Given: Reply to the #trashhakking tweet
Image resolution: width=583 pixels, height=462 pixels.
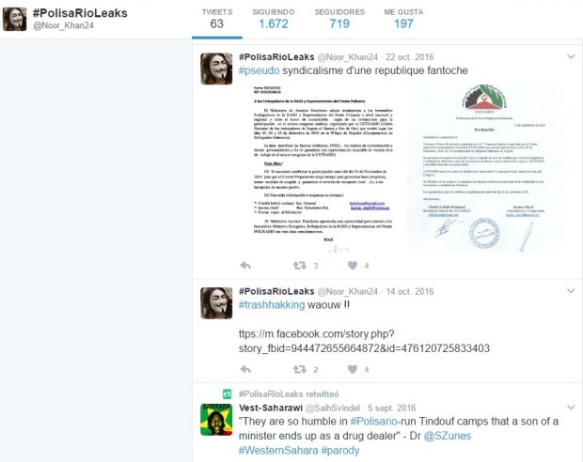Looking at the screenshot, I should 246,369.
